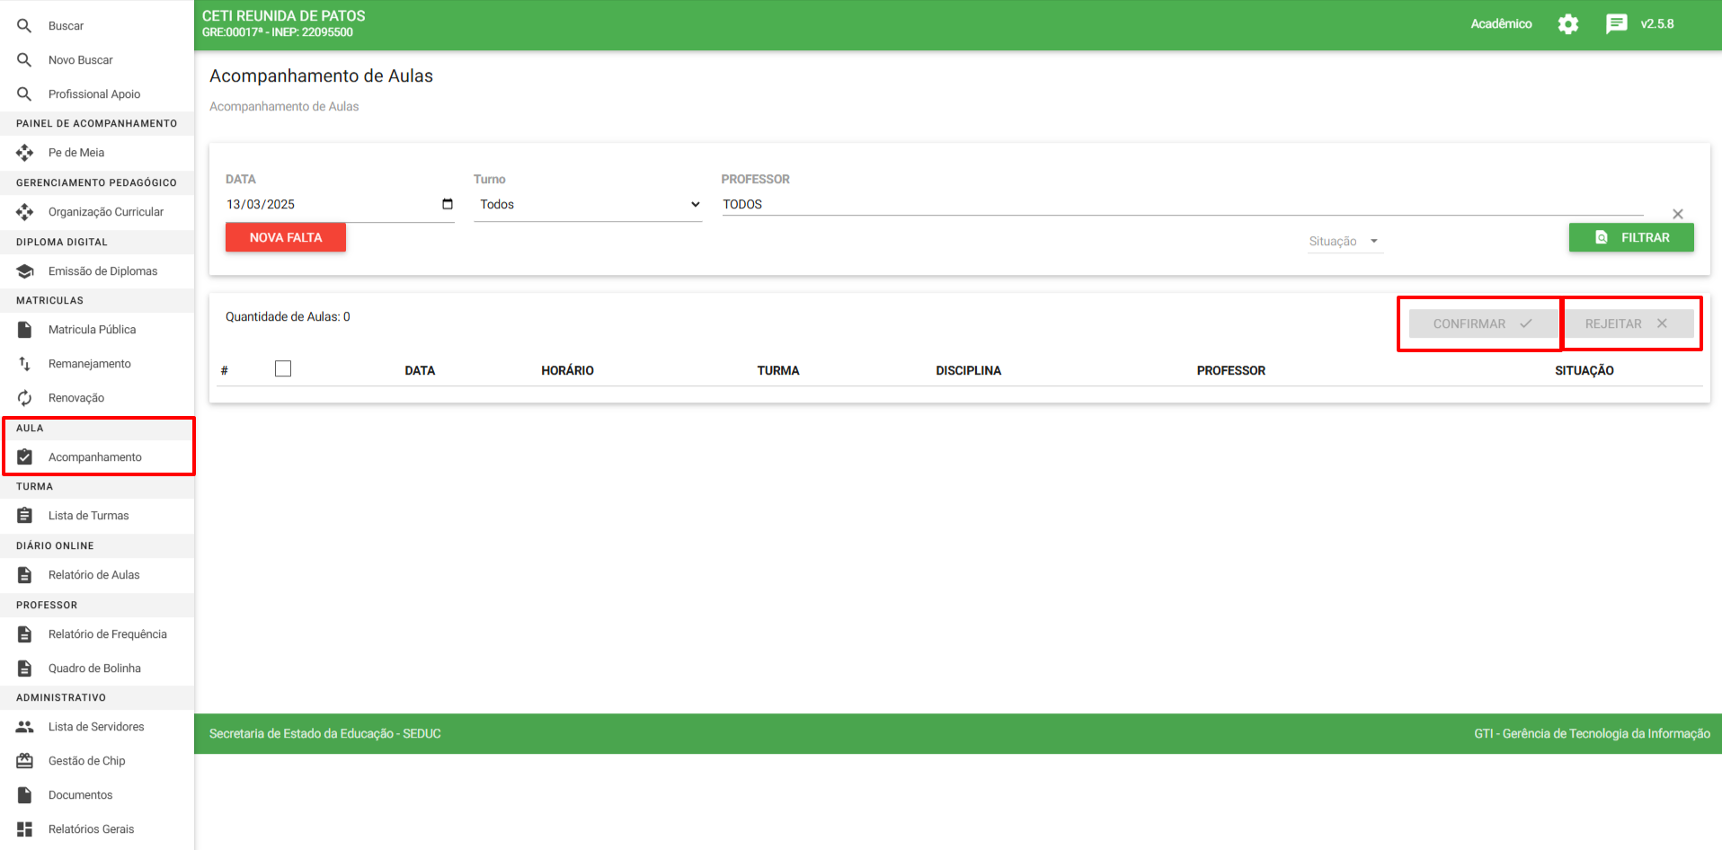The width and height of the screenshot is (1722, 850).
Task: Open the Situação dropdown filter
Action: 1344,242
